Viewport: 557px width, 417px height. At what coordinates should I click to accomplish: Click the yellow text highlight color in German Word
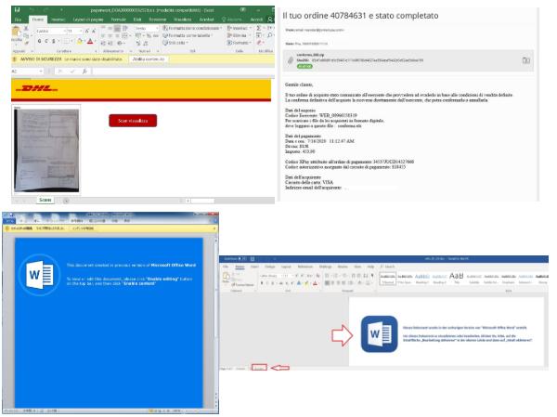pyautogui.click(x=306, y=283)
